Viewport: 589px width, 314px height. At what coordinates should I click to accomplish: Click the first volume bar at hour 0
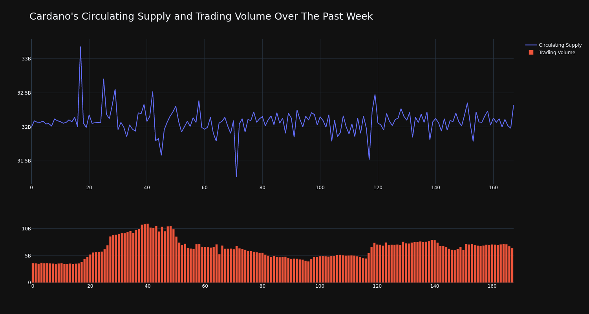pyautogui.click(x=33, y=273)
